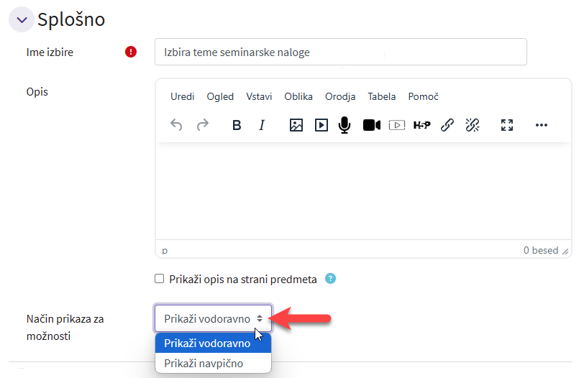This screenshot has height=378, width=584.
Task: Toggle bold text formatting
Action: click(x=237, y=125)
